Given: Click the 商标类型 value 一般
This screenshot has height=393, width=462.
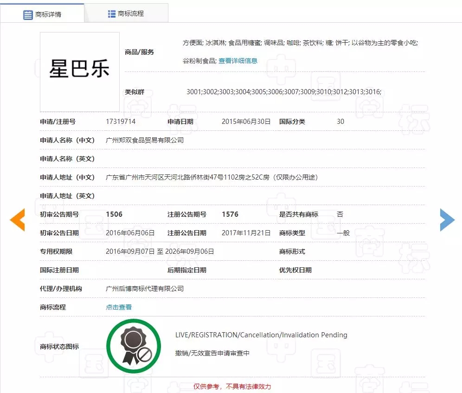Looking at the screenshot, I should [x=343, y=233].
